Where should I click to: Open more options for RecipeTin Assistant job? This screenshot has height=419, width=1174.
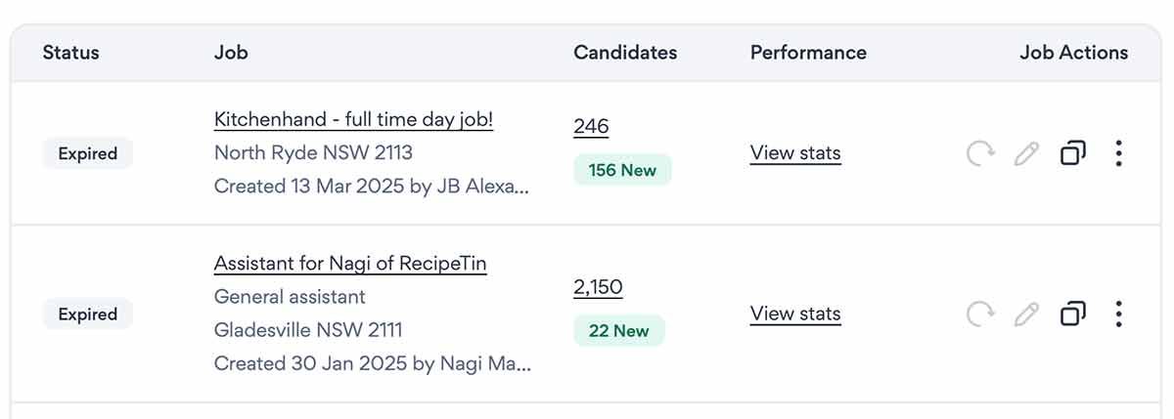click(x=1118, y=314)
